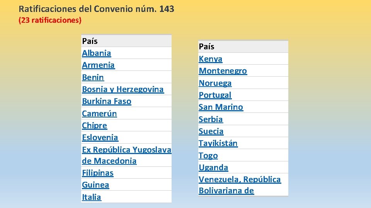
Task: Open the Tayikistán link
Action: (218, 143)
